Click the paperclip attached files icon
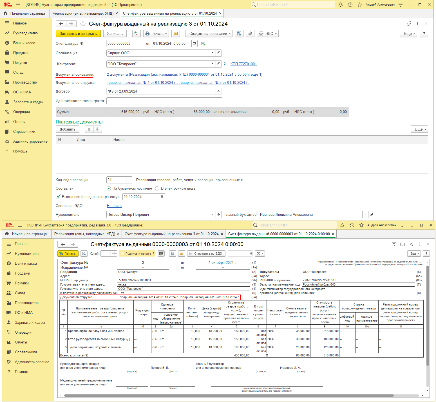The width and height of the screenshot is (436, 402). (250, 33)
